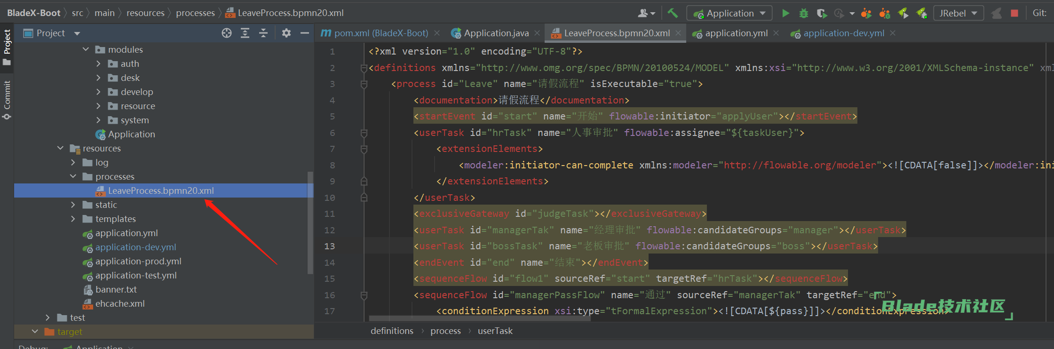Click BladeX-Boot in the navigation breadcrumb
The image size is (1054, 349).
coord(33,13)
